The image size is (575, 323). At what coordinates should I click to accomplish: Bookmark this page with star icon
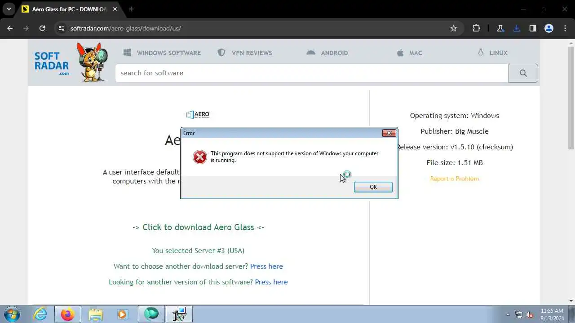tap(454, 28)
